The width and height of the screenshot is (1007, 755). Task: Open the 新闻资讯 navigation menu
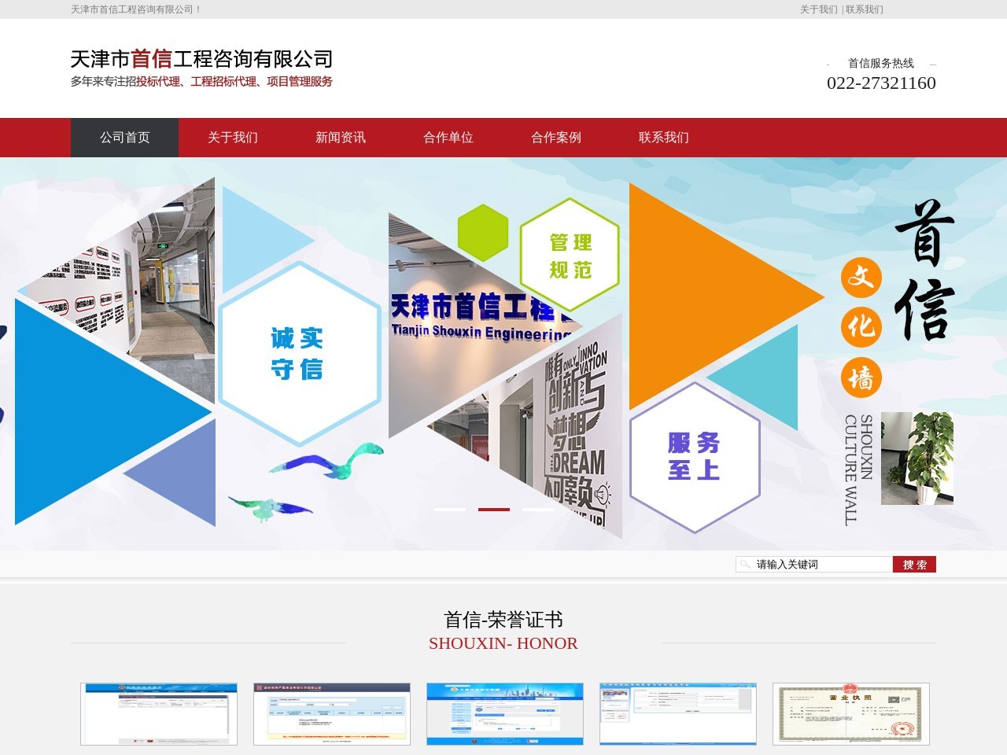(x=341, y=138)
